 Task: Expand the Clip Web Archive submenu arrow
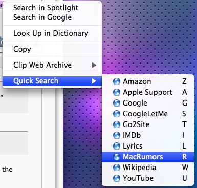94,65
